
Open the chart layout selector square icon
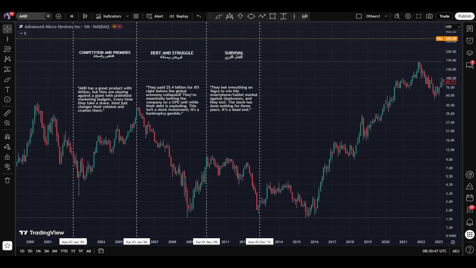pos(359,16)
